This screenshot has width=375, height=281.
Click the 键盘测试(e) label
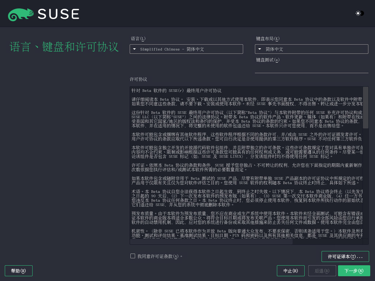click(x=268, y=60)
